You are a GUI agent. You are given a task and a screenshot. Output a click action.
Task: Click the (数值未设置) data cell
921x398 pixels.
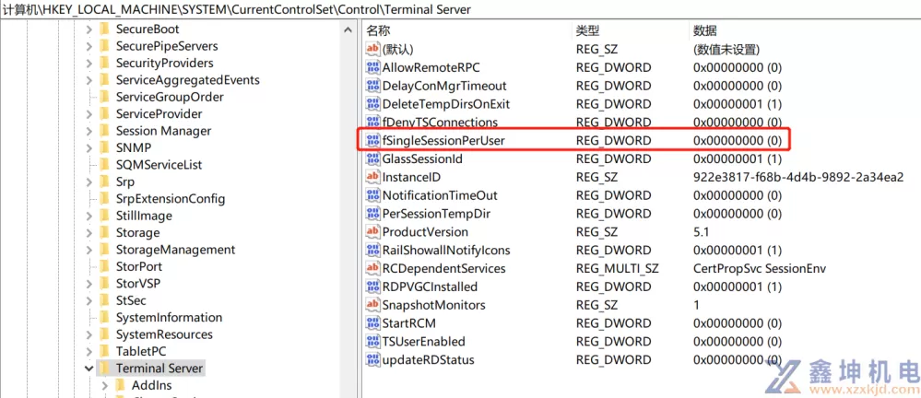coord(726,50)
